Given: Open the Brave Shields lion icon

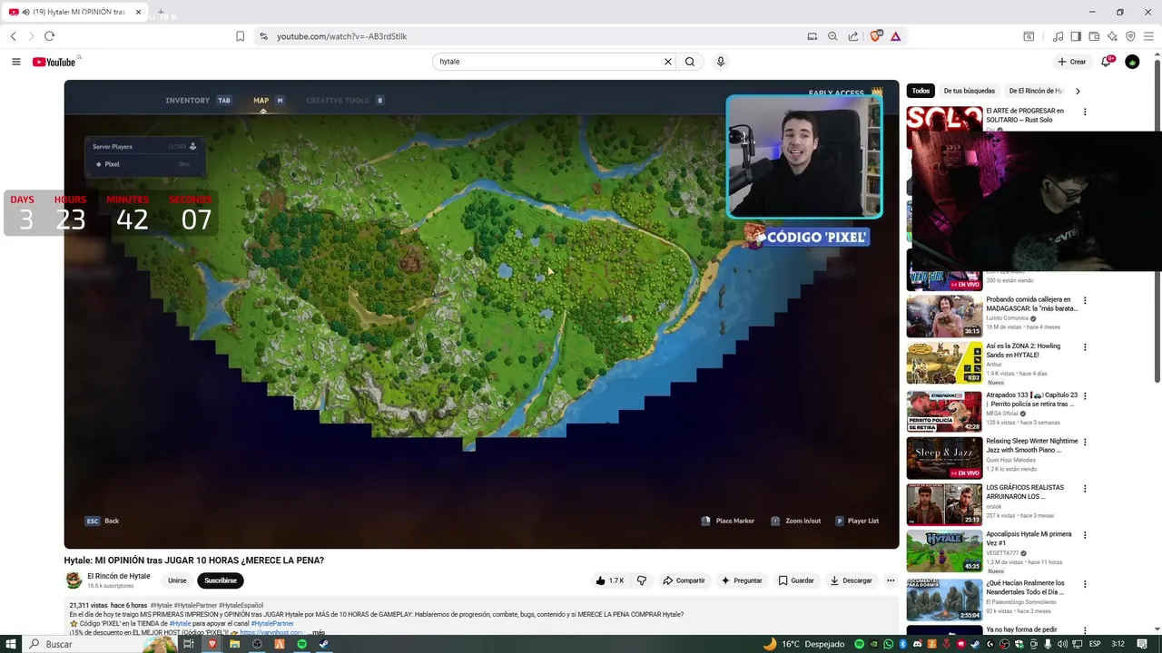Looking at the screenshot, I should [875, 36].
